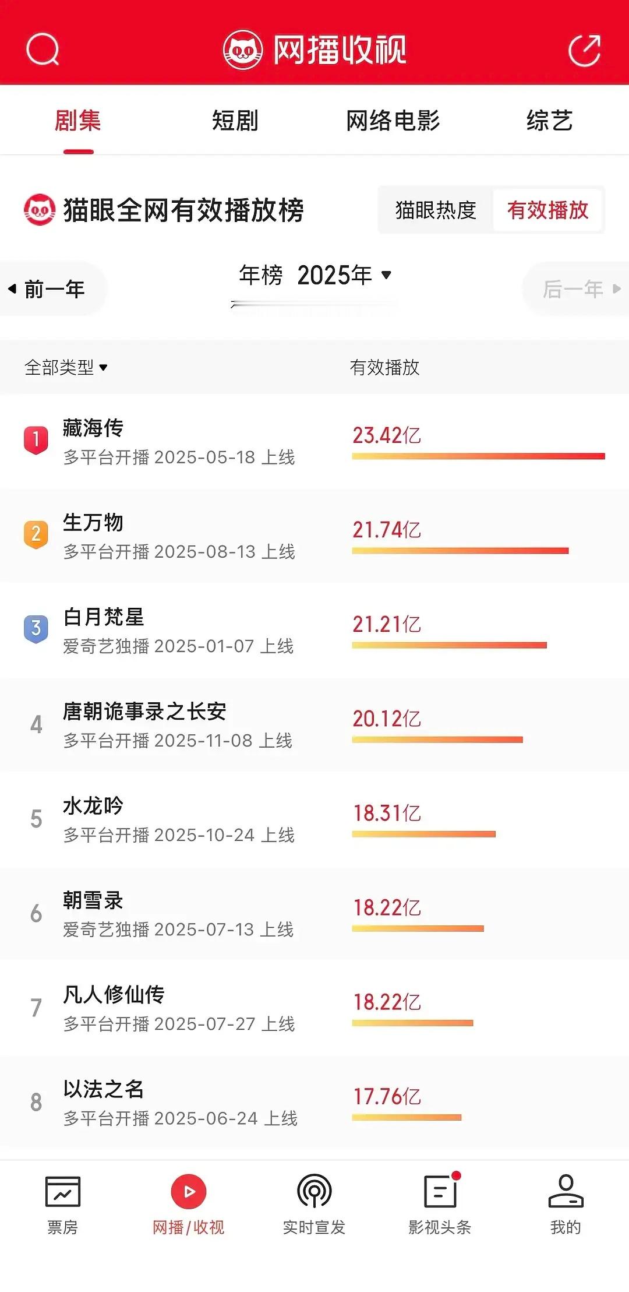
Task: Open the 唐朝诡事录之长安 entry
Action: pyautogui.click(x=314, y=725)
